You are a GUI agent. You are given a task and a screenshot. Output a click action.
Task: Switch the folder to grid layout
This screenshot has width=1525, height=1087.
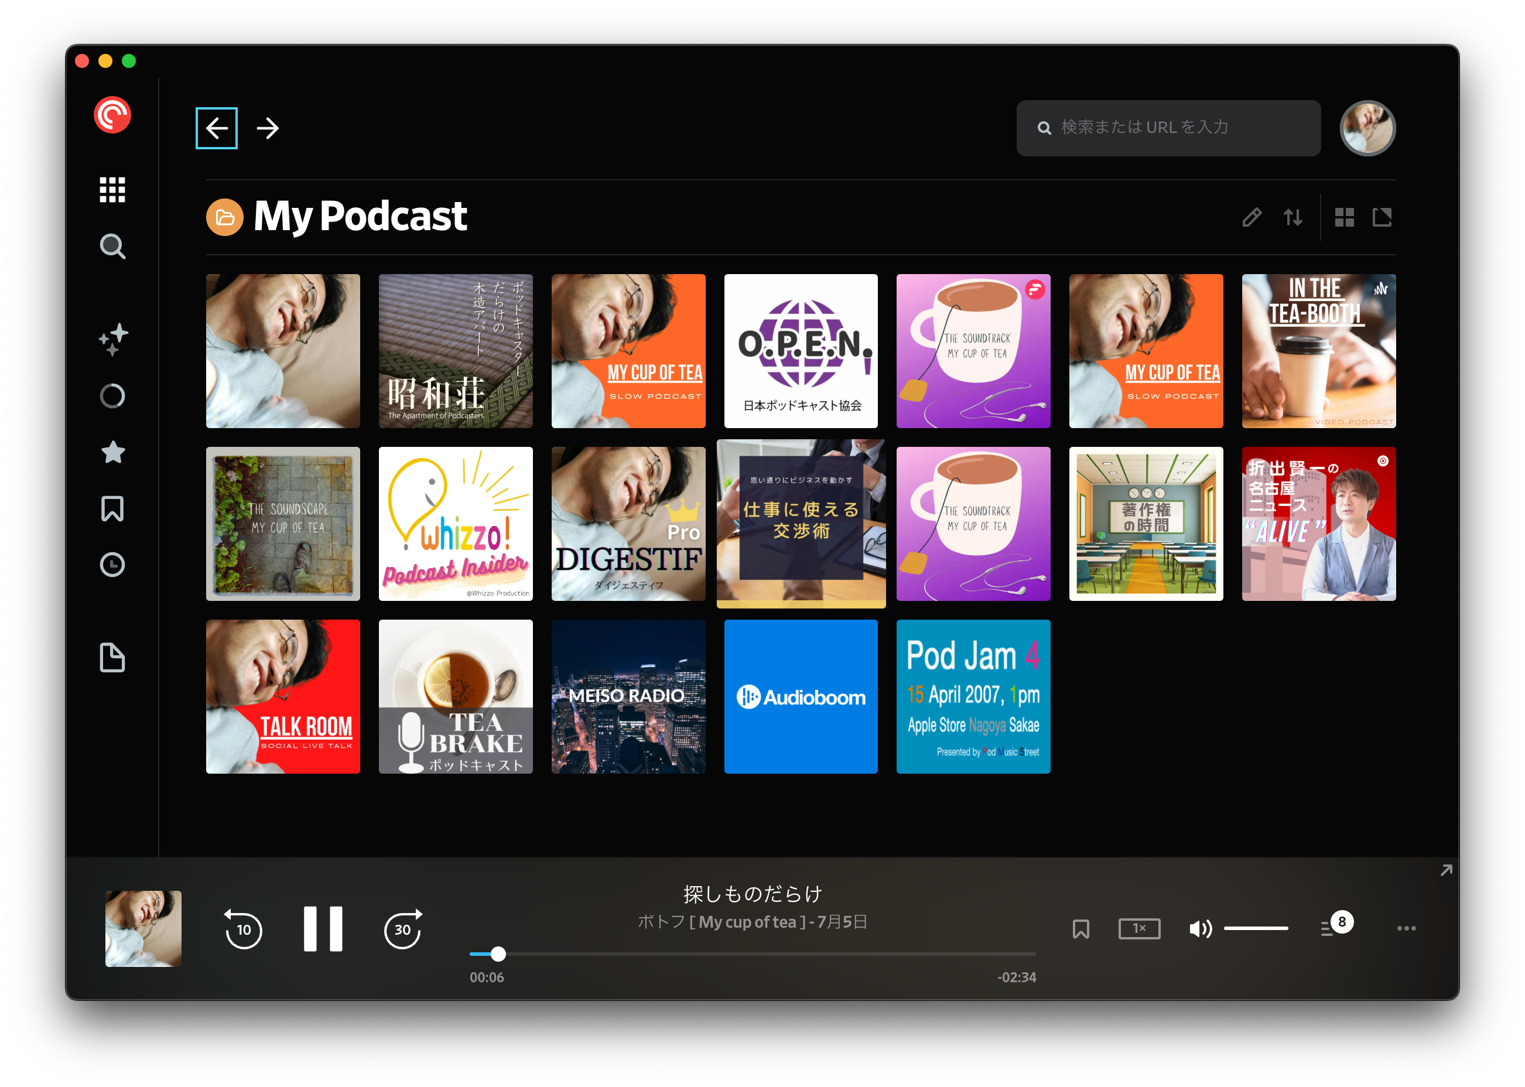[1344, 217]
